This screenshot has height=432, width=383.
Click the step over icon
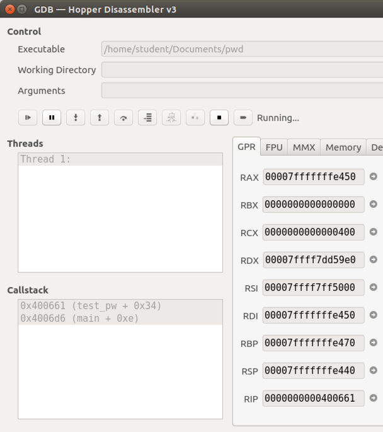click(x=123, y=118)
